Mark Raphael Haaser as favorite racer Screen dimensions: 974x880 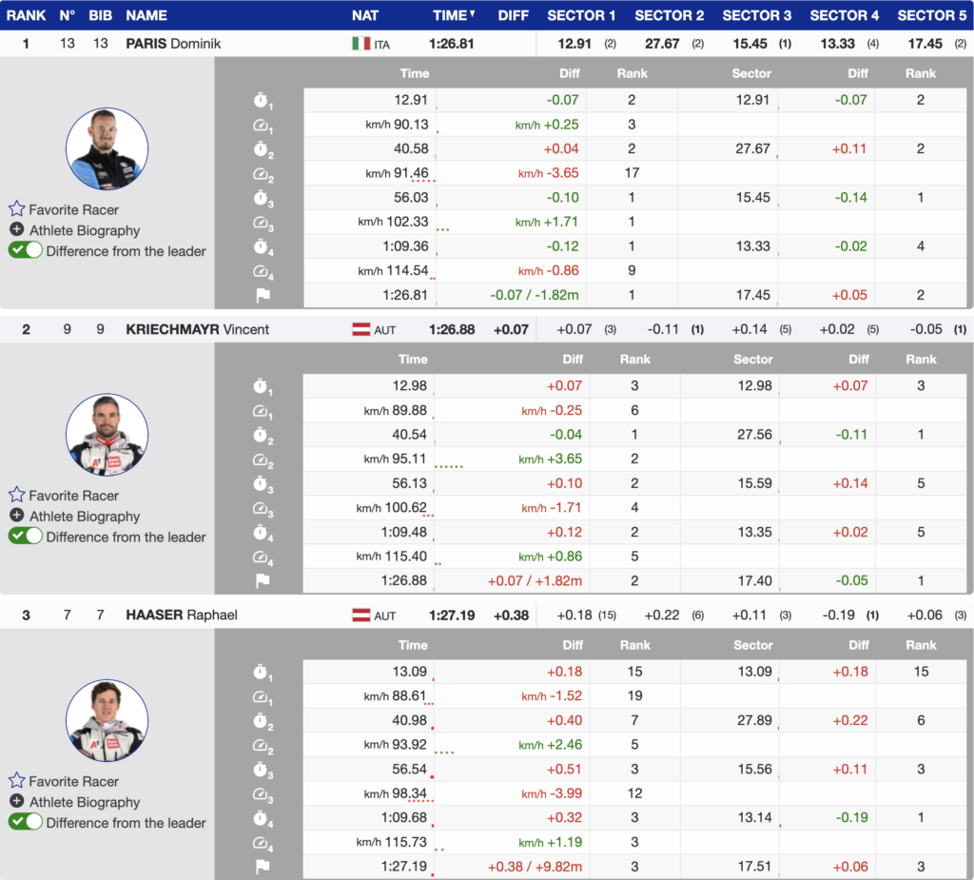pos(16,781)
